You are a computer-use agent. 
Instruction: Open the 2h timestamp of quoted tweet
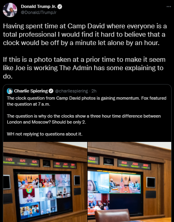tap(94, 91)
